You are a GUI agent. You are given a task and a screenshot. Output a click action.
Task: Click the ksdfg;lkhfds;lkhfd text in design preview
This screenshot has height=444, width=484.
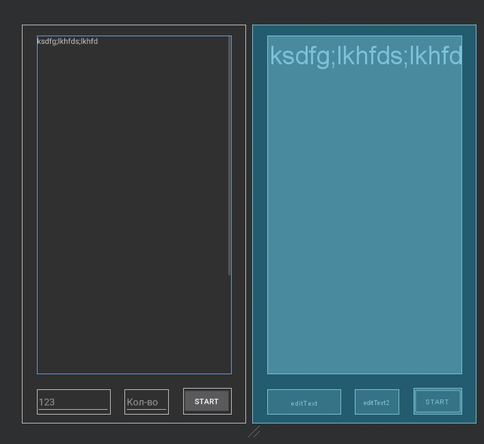pyautogui.click(x=67, y=41)
